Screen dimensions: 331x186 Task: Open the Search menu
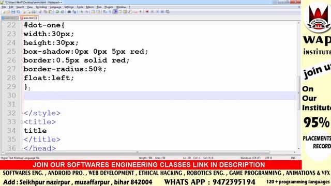click(x=20, y=7)
